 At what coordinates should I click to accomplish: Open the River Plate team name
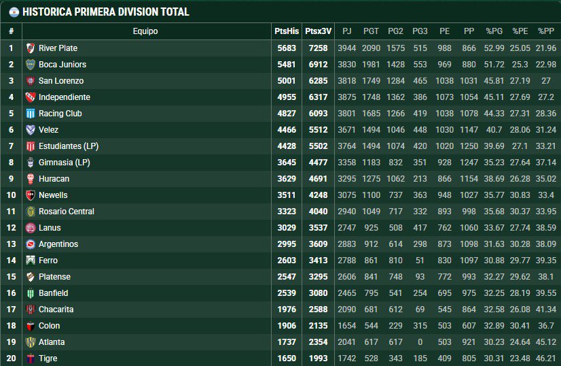point(58,48)
